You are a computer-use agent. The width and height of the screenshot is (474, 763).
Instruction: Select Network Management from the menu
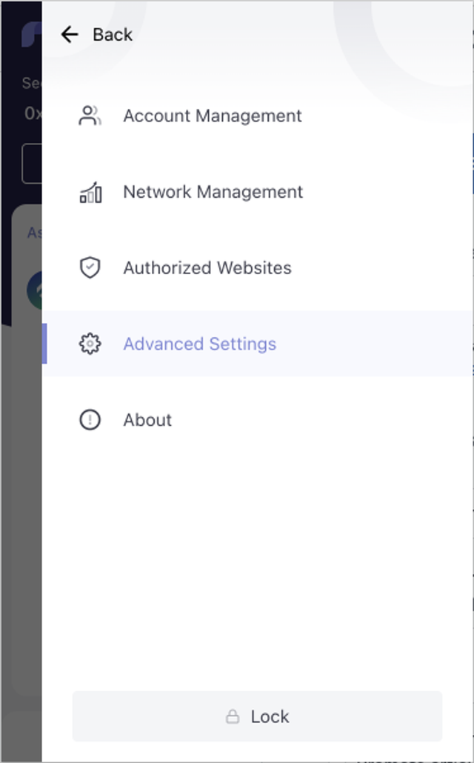click(213, 192)
